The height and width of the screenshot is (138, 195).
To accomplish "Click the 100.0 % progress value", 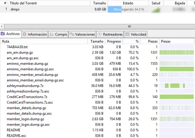I will click(133, 69).
